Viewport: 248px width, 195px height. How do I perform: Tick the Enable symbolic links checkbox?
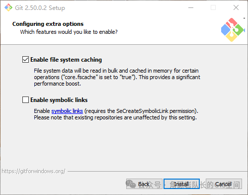(x=25, y=100)
